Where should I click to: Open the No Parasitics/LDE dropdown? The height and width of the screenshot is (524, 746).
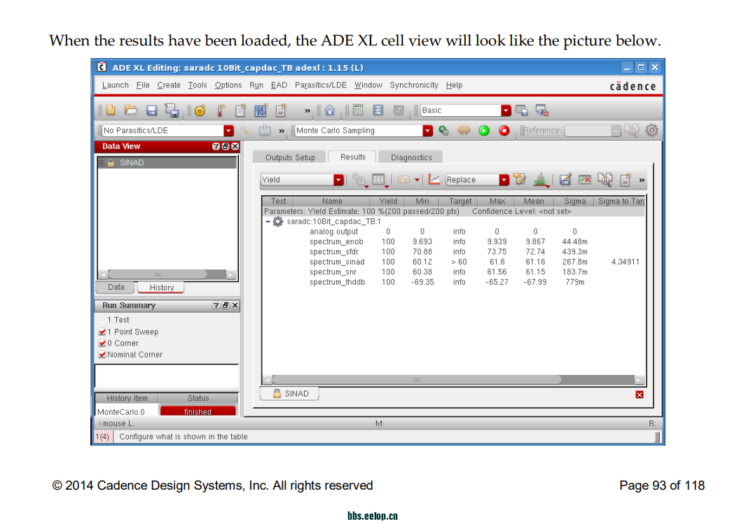[229, 131]
